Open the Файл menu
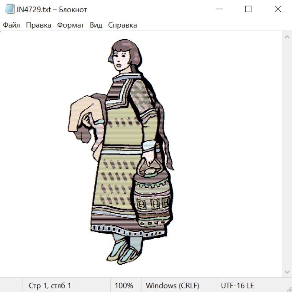292x292 pixels. click(11, 25)
